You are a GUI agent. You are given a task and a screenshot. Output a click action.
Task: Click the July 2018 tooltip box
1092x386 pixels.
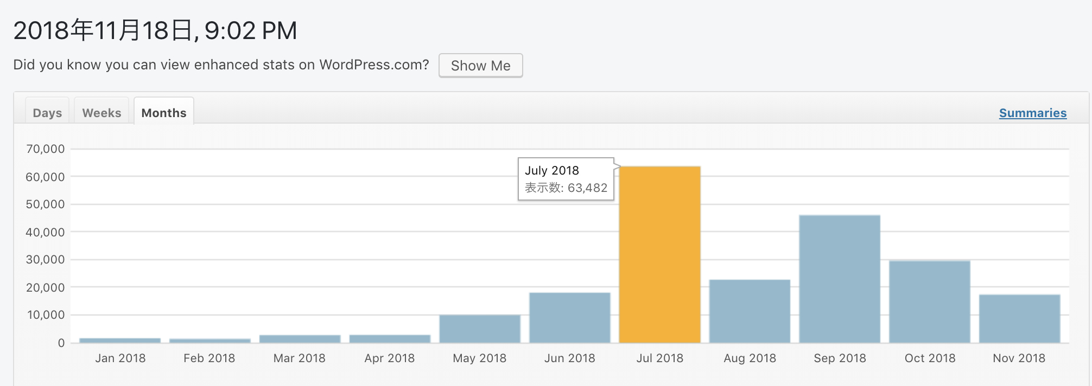[x=566, y=179]
